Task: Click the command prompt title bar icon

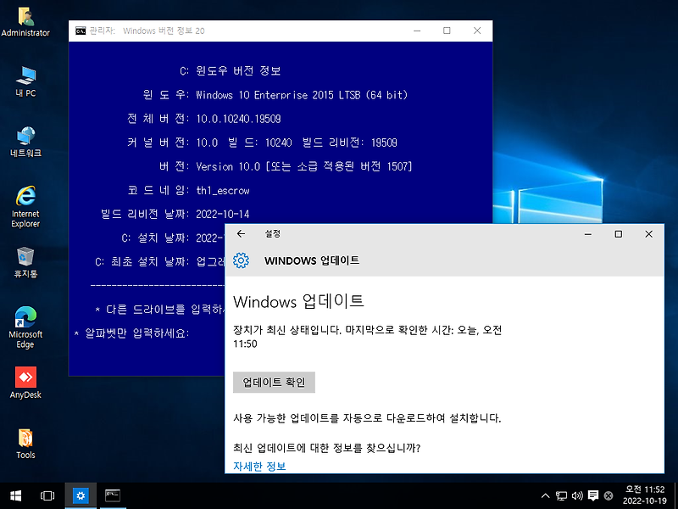Action: [81, 31]
